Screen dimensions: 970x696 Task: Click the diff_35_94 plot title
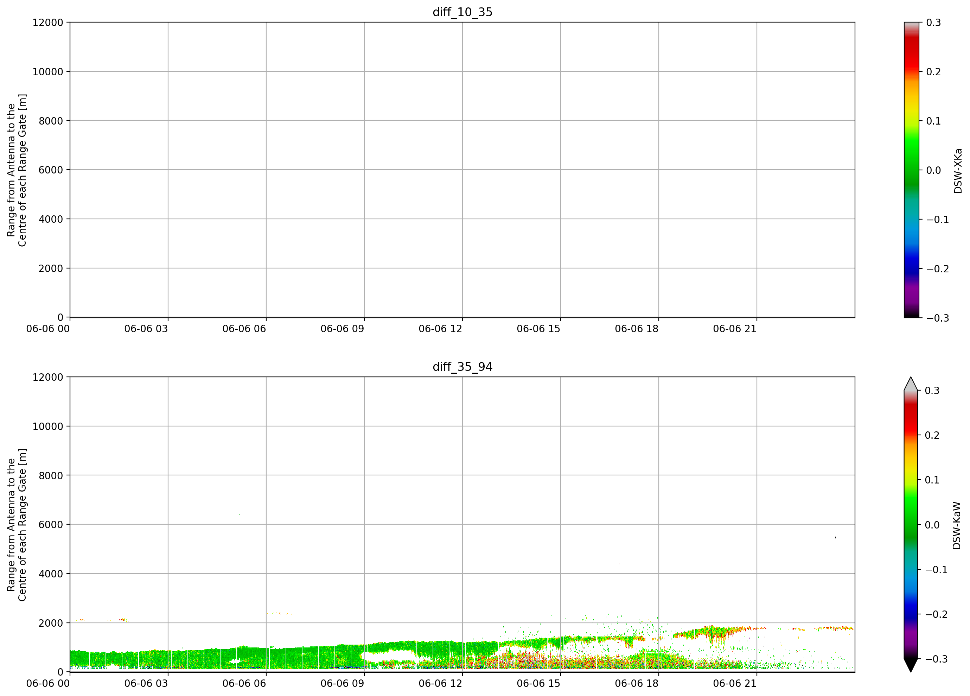(462, 367)
